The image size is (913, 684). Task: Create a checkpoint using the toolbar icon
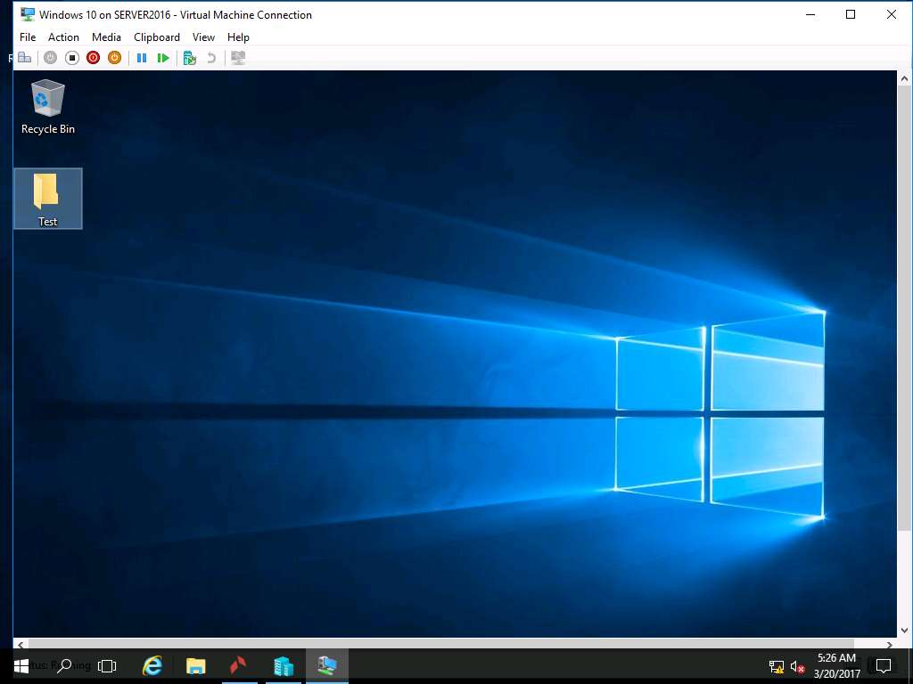(189, 58)
